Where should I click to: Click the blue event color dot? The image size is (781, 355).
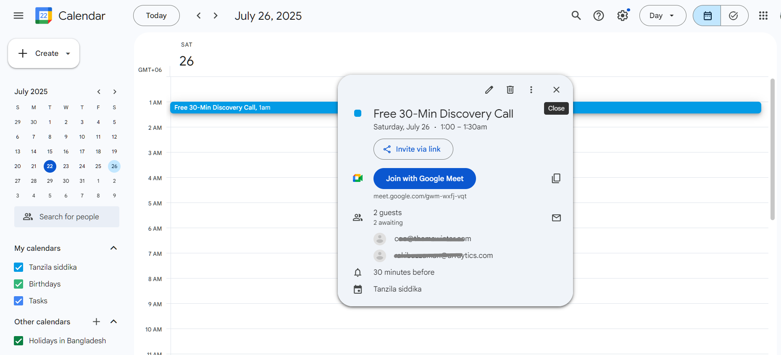point(358,113)
